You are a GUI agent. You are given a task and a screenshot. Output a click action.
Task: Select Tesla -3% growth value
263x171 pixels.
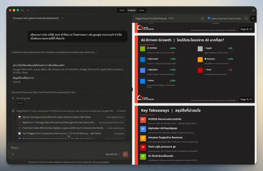[230, 70]
